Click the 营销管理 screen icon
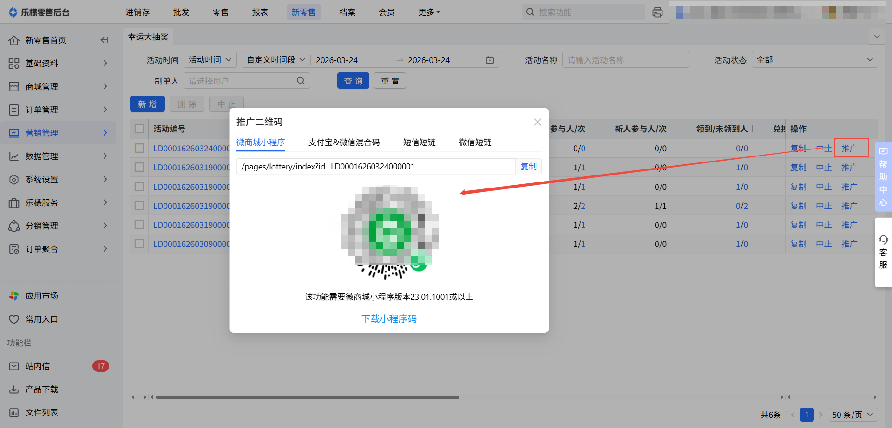892x428 pixels. (14, 133)
